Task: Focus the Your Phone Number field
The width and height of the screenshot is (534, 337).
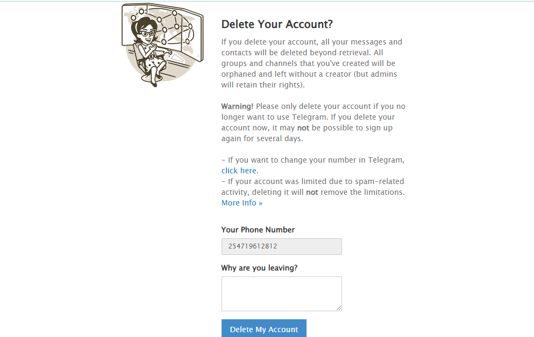Action: [281, 247]
